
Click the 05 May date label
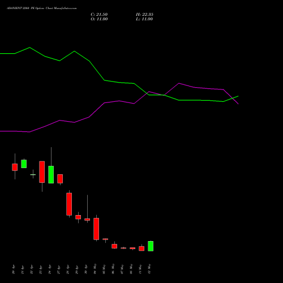(104, 269)
